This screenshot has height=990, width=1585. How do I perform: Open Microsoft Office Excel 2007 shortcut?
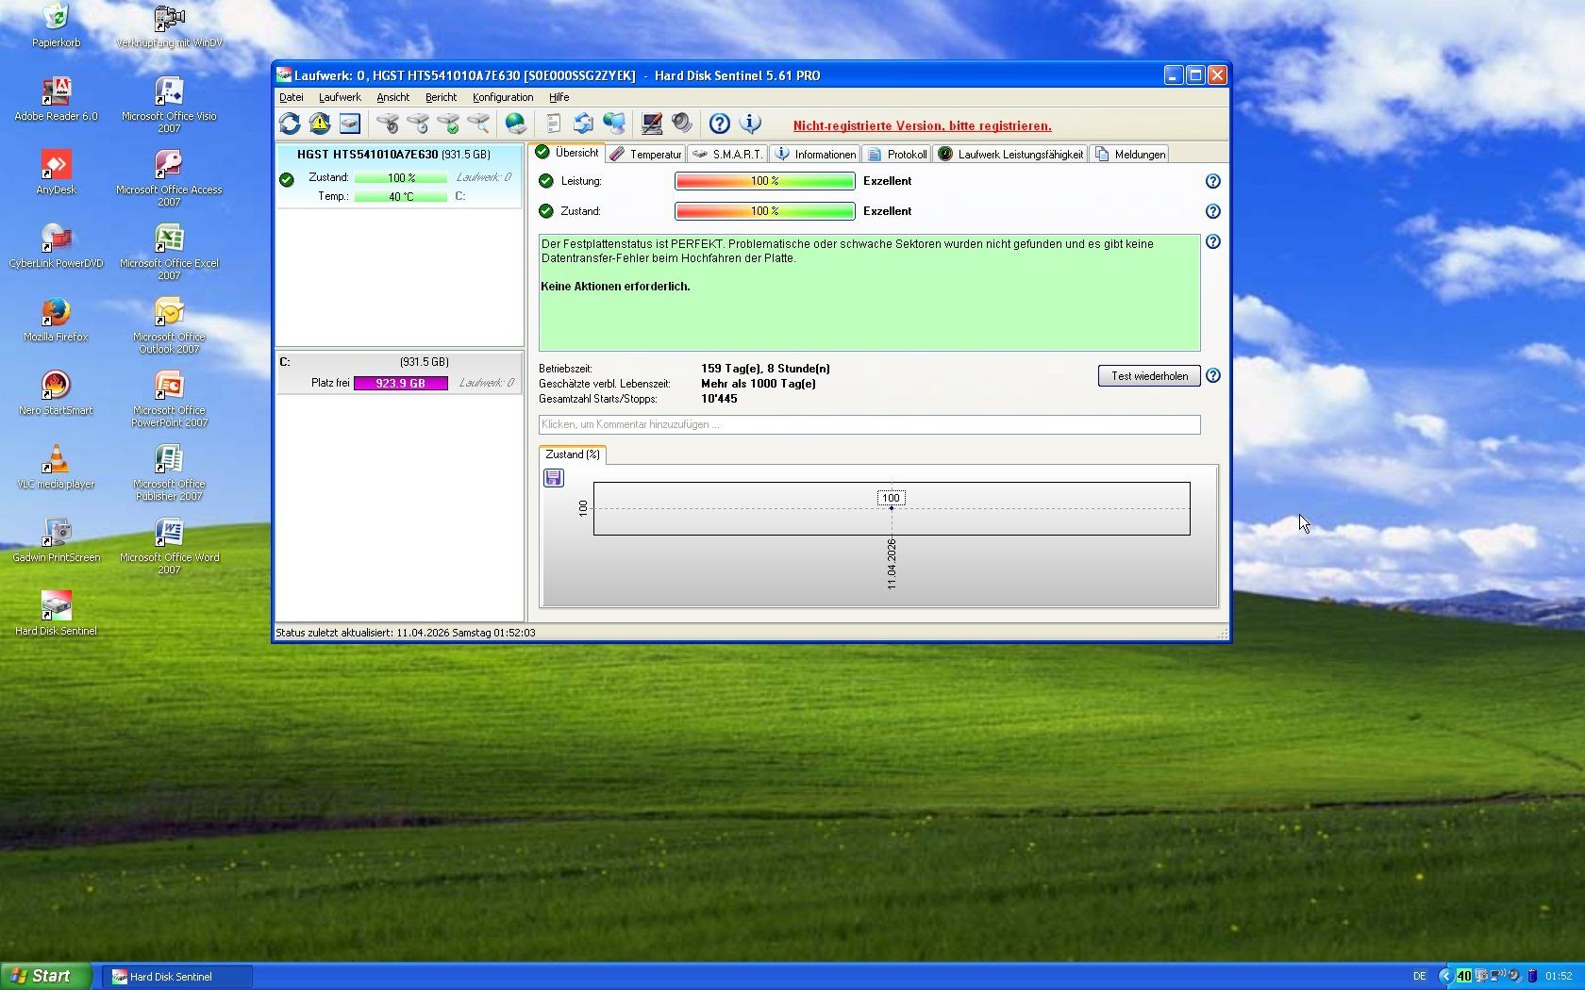click(x=169, y=251)
